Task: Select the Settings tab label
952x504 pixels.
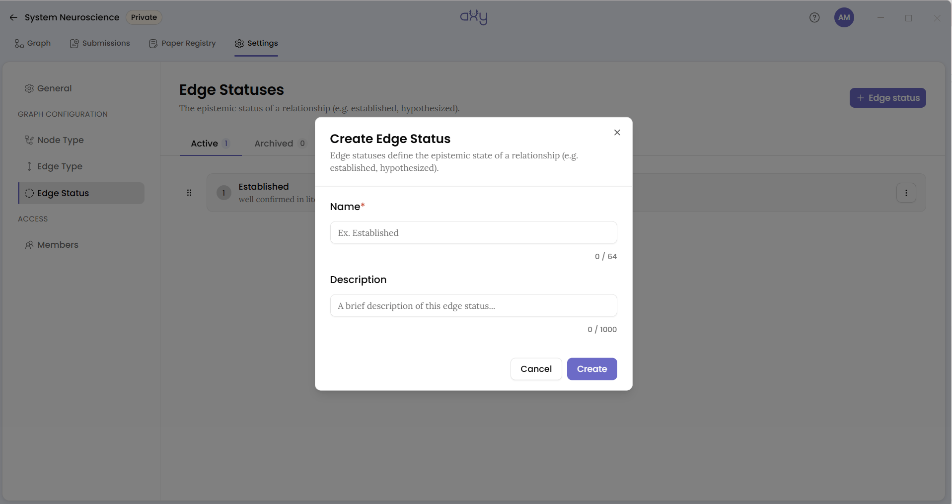Action: [263, 43]
